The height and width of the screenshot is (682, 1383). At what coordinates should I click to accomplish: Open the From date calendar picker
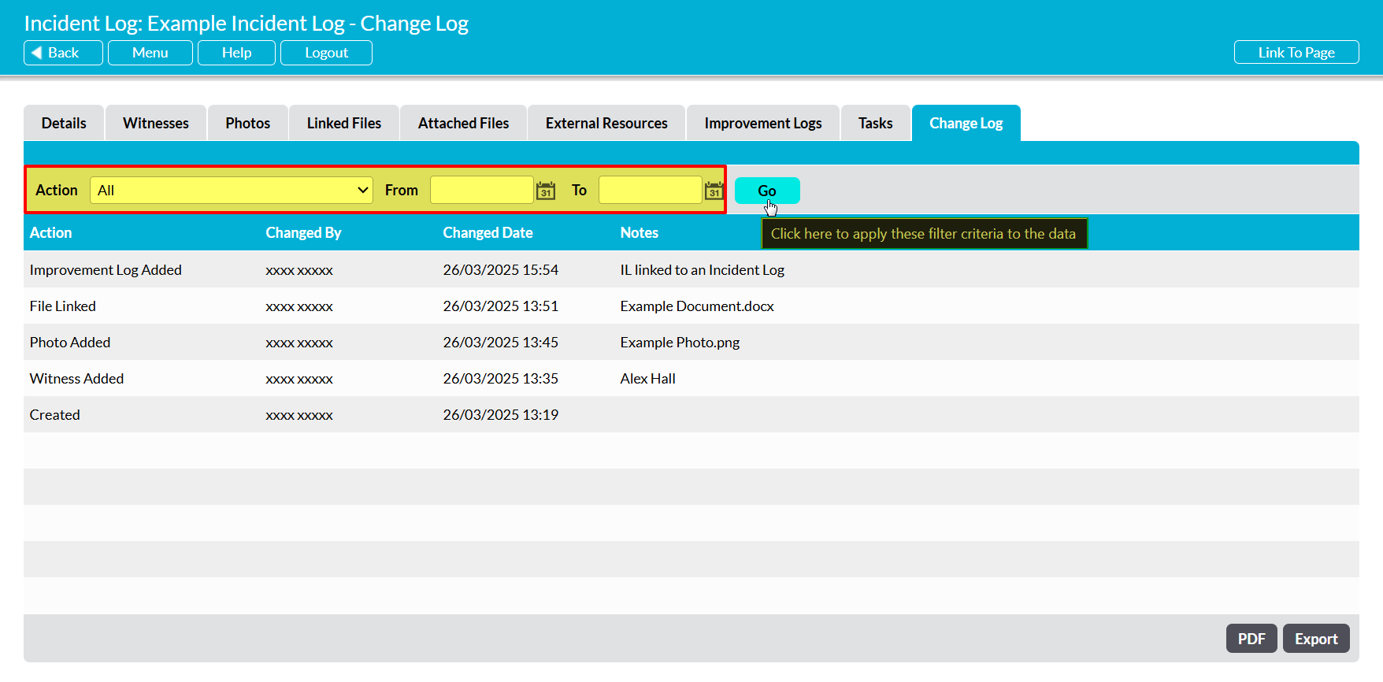point(546,191)
